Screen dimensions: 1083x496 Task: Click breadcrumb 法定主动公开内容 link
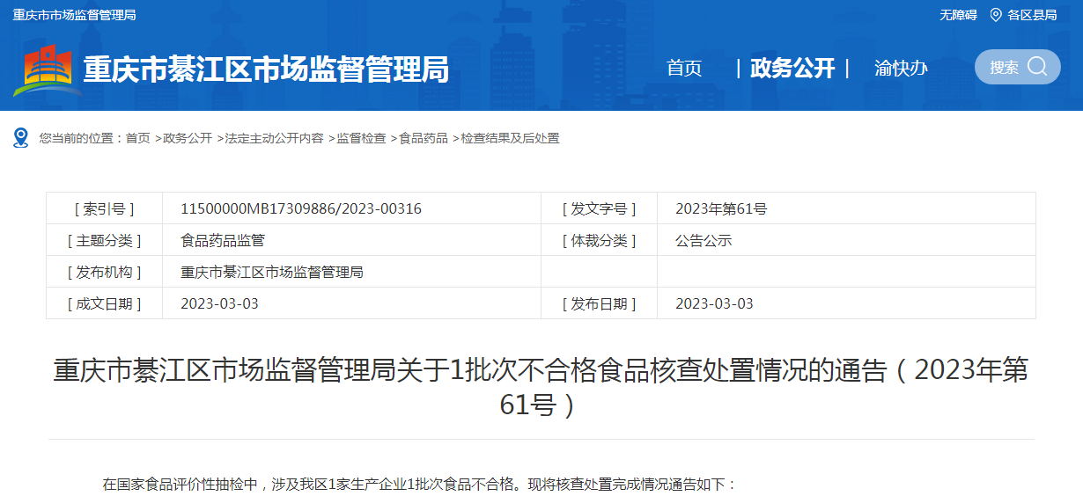click(274, 138)
